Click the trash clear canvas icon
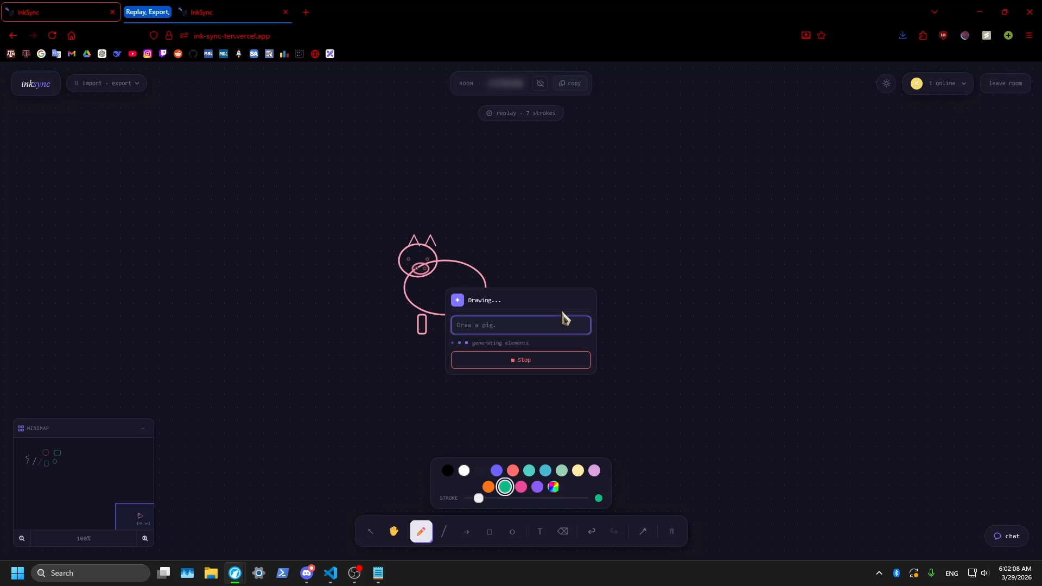Image resolution: width=1042 pixels, height=586 pixels. (671, 532)
